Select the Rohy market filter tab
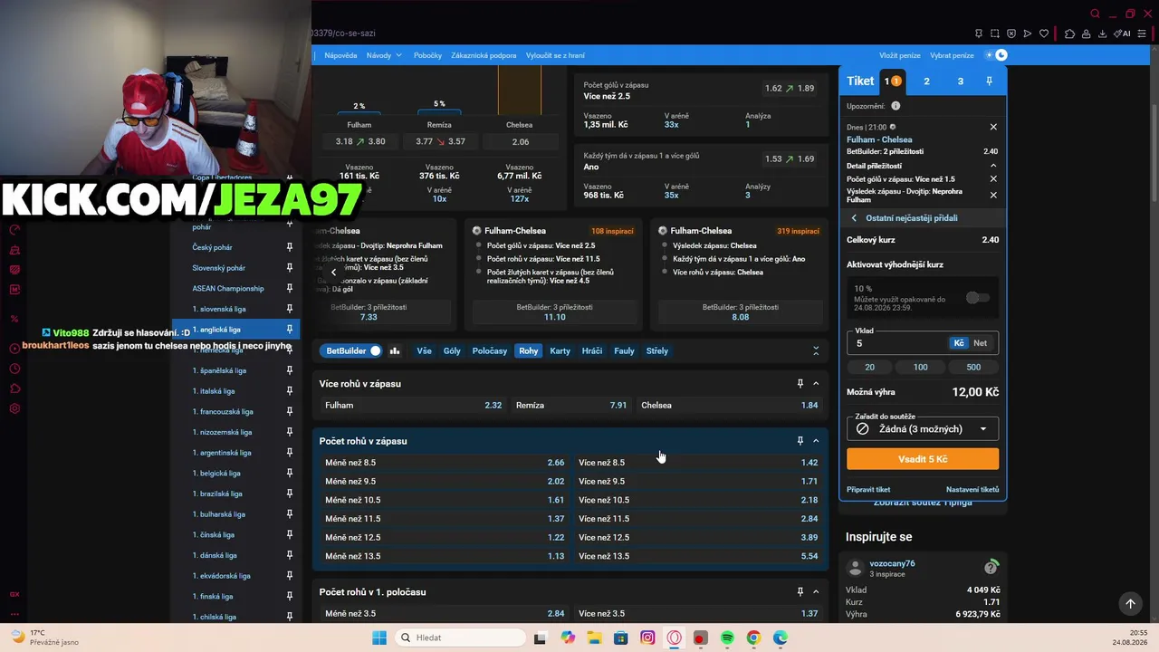 pyautogui.click(x=529, y=351)
